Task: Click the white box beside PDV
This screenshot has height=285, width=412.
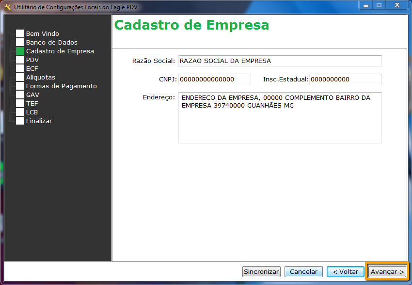Action: (20, 60)
